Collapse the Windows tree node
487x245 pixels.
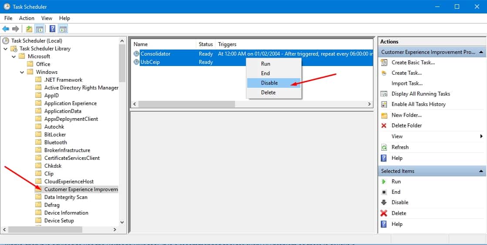pyautogui.click(x=22, y=72)
